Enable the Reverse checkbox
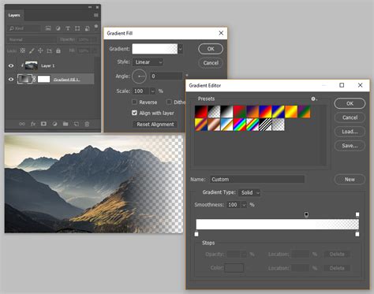The width and height of the screenshot is (374, 294). pos(134,102)
